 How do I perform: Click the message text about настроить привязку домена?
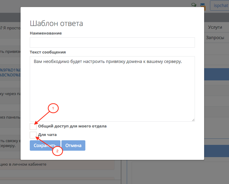pos(108,61)
